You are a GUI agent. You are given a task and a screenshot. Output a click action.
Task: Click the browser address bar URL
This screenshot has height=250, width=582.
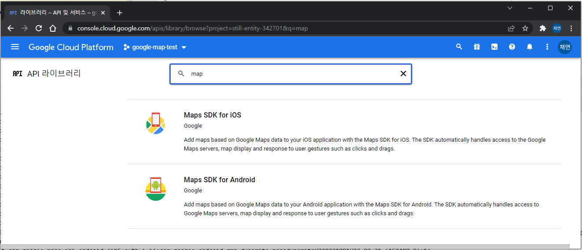click(193, 28)
